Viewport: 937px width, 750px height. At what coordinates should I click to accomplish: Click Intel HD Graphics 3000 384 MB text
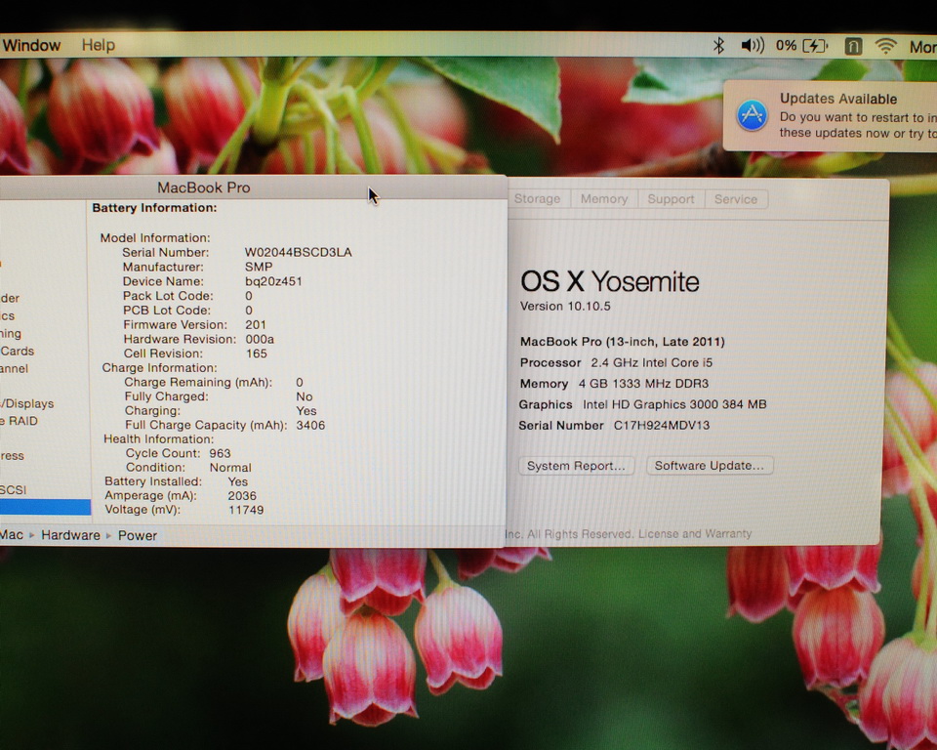pyautogui.click(x=674, y=404)
